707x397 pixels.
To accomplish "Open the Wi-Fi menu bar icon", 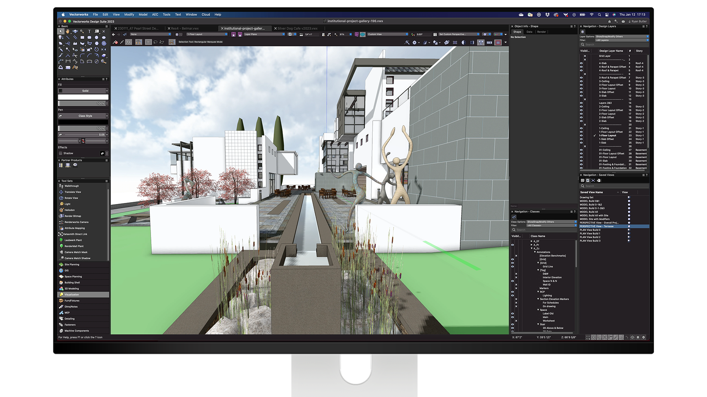I will (591, 15).
